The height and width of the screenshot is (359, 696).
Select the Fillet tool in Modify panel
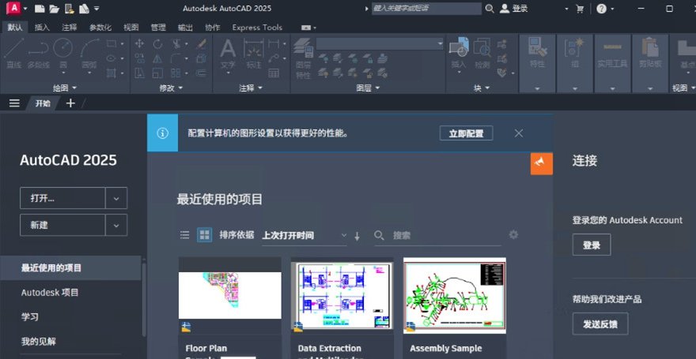[x=176, y=58]
